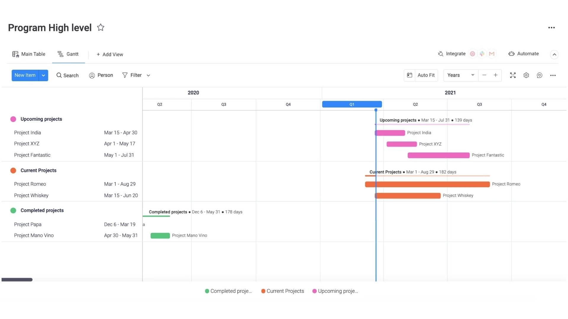
Task: Click the Automate button
Action: (524, 53)
